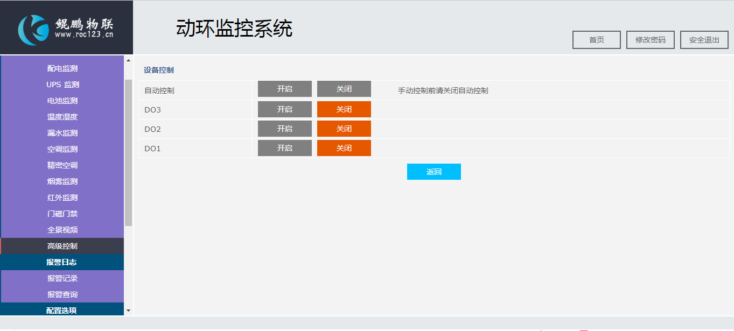Open the 温度湿度 monitoring page

tap(62, 116)
